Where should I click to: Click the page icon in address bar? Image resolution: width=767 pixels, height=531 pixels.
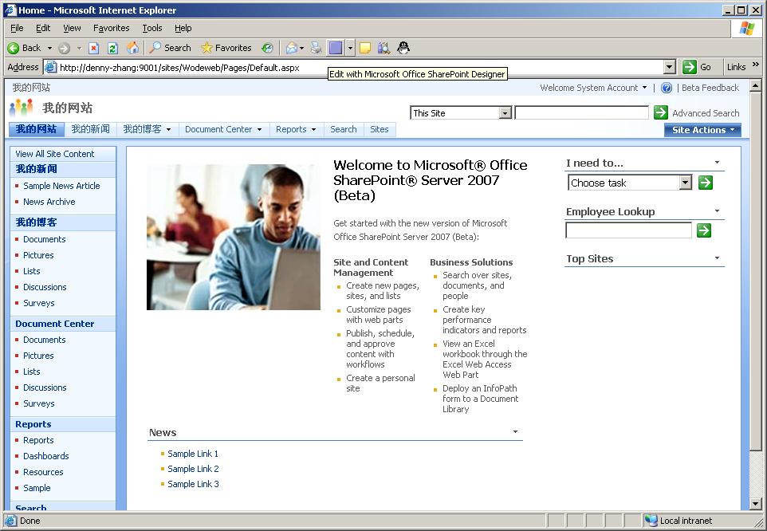point(50,68)
